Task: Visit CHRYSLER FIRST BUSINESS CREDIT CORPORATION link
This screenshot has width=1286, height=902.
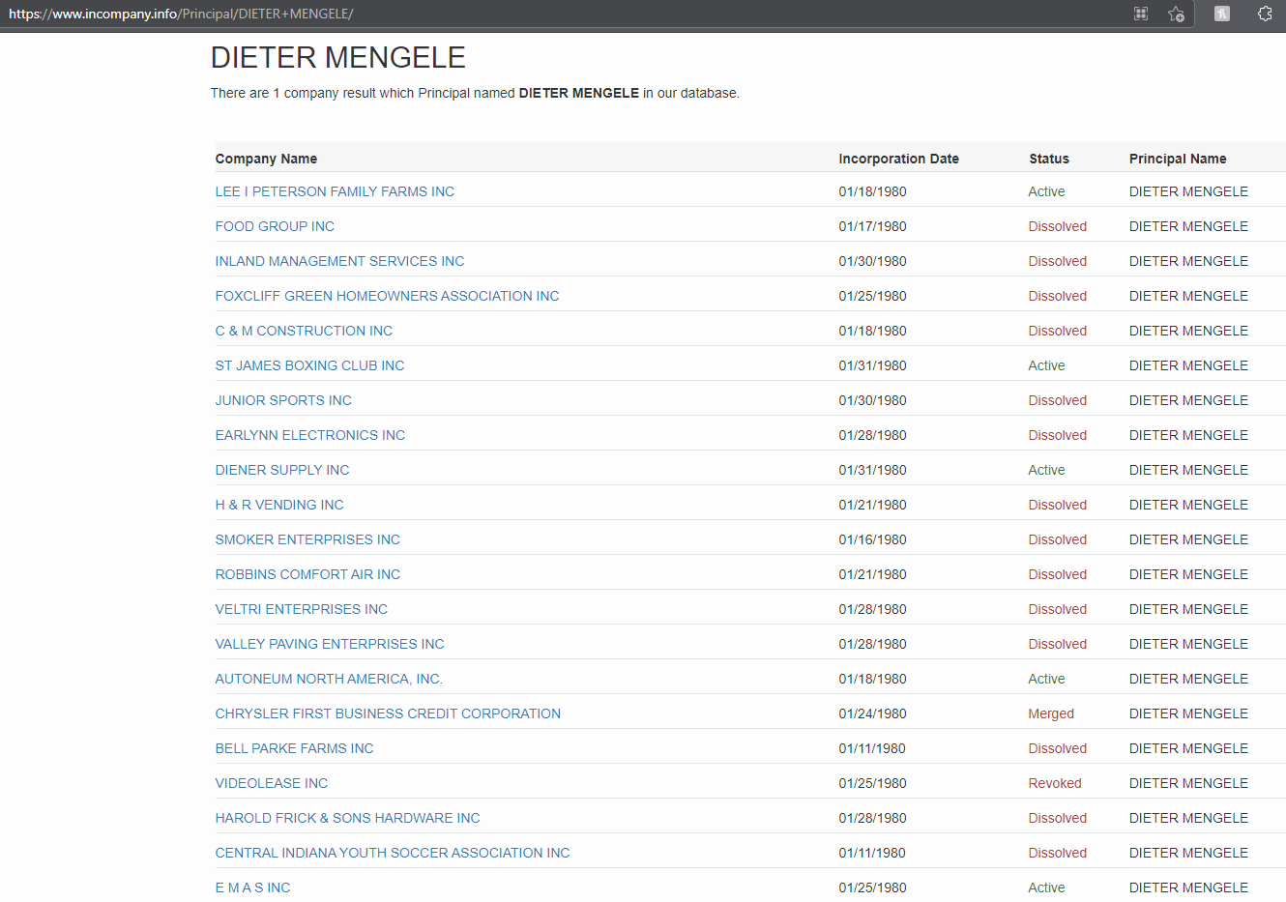Action: click(x=388, y=713)
